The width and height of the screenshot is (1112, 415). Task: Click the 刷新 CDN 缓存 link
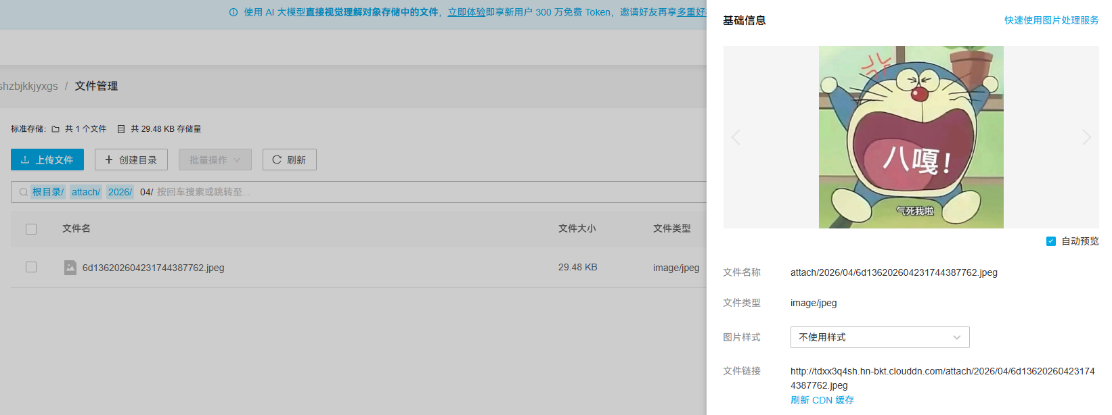(x=822, y=400)
